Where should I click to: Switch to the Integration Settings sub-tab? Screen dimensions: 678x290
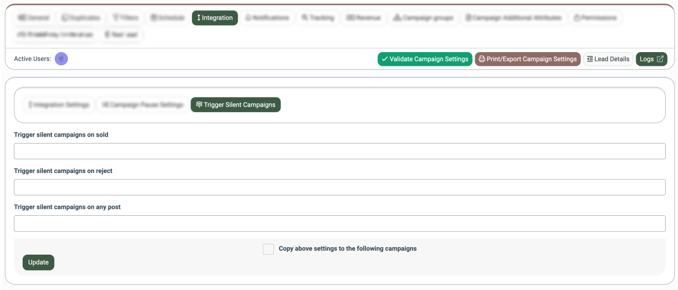(x=59, y=105)
